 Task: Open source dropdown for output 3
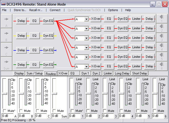(x=86, y=38)
